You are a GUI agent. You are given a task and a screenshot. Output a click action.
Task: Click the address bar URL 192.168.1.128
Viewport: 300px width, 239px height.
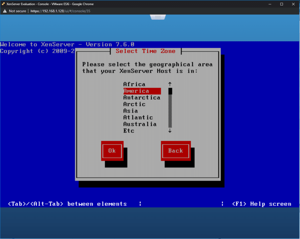tap(61, 11)
